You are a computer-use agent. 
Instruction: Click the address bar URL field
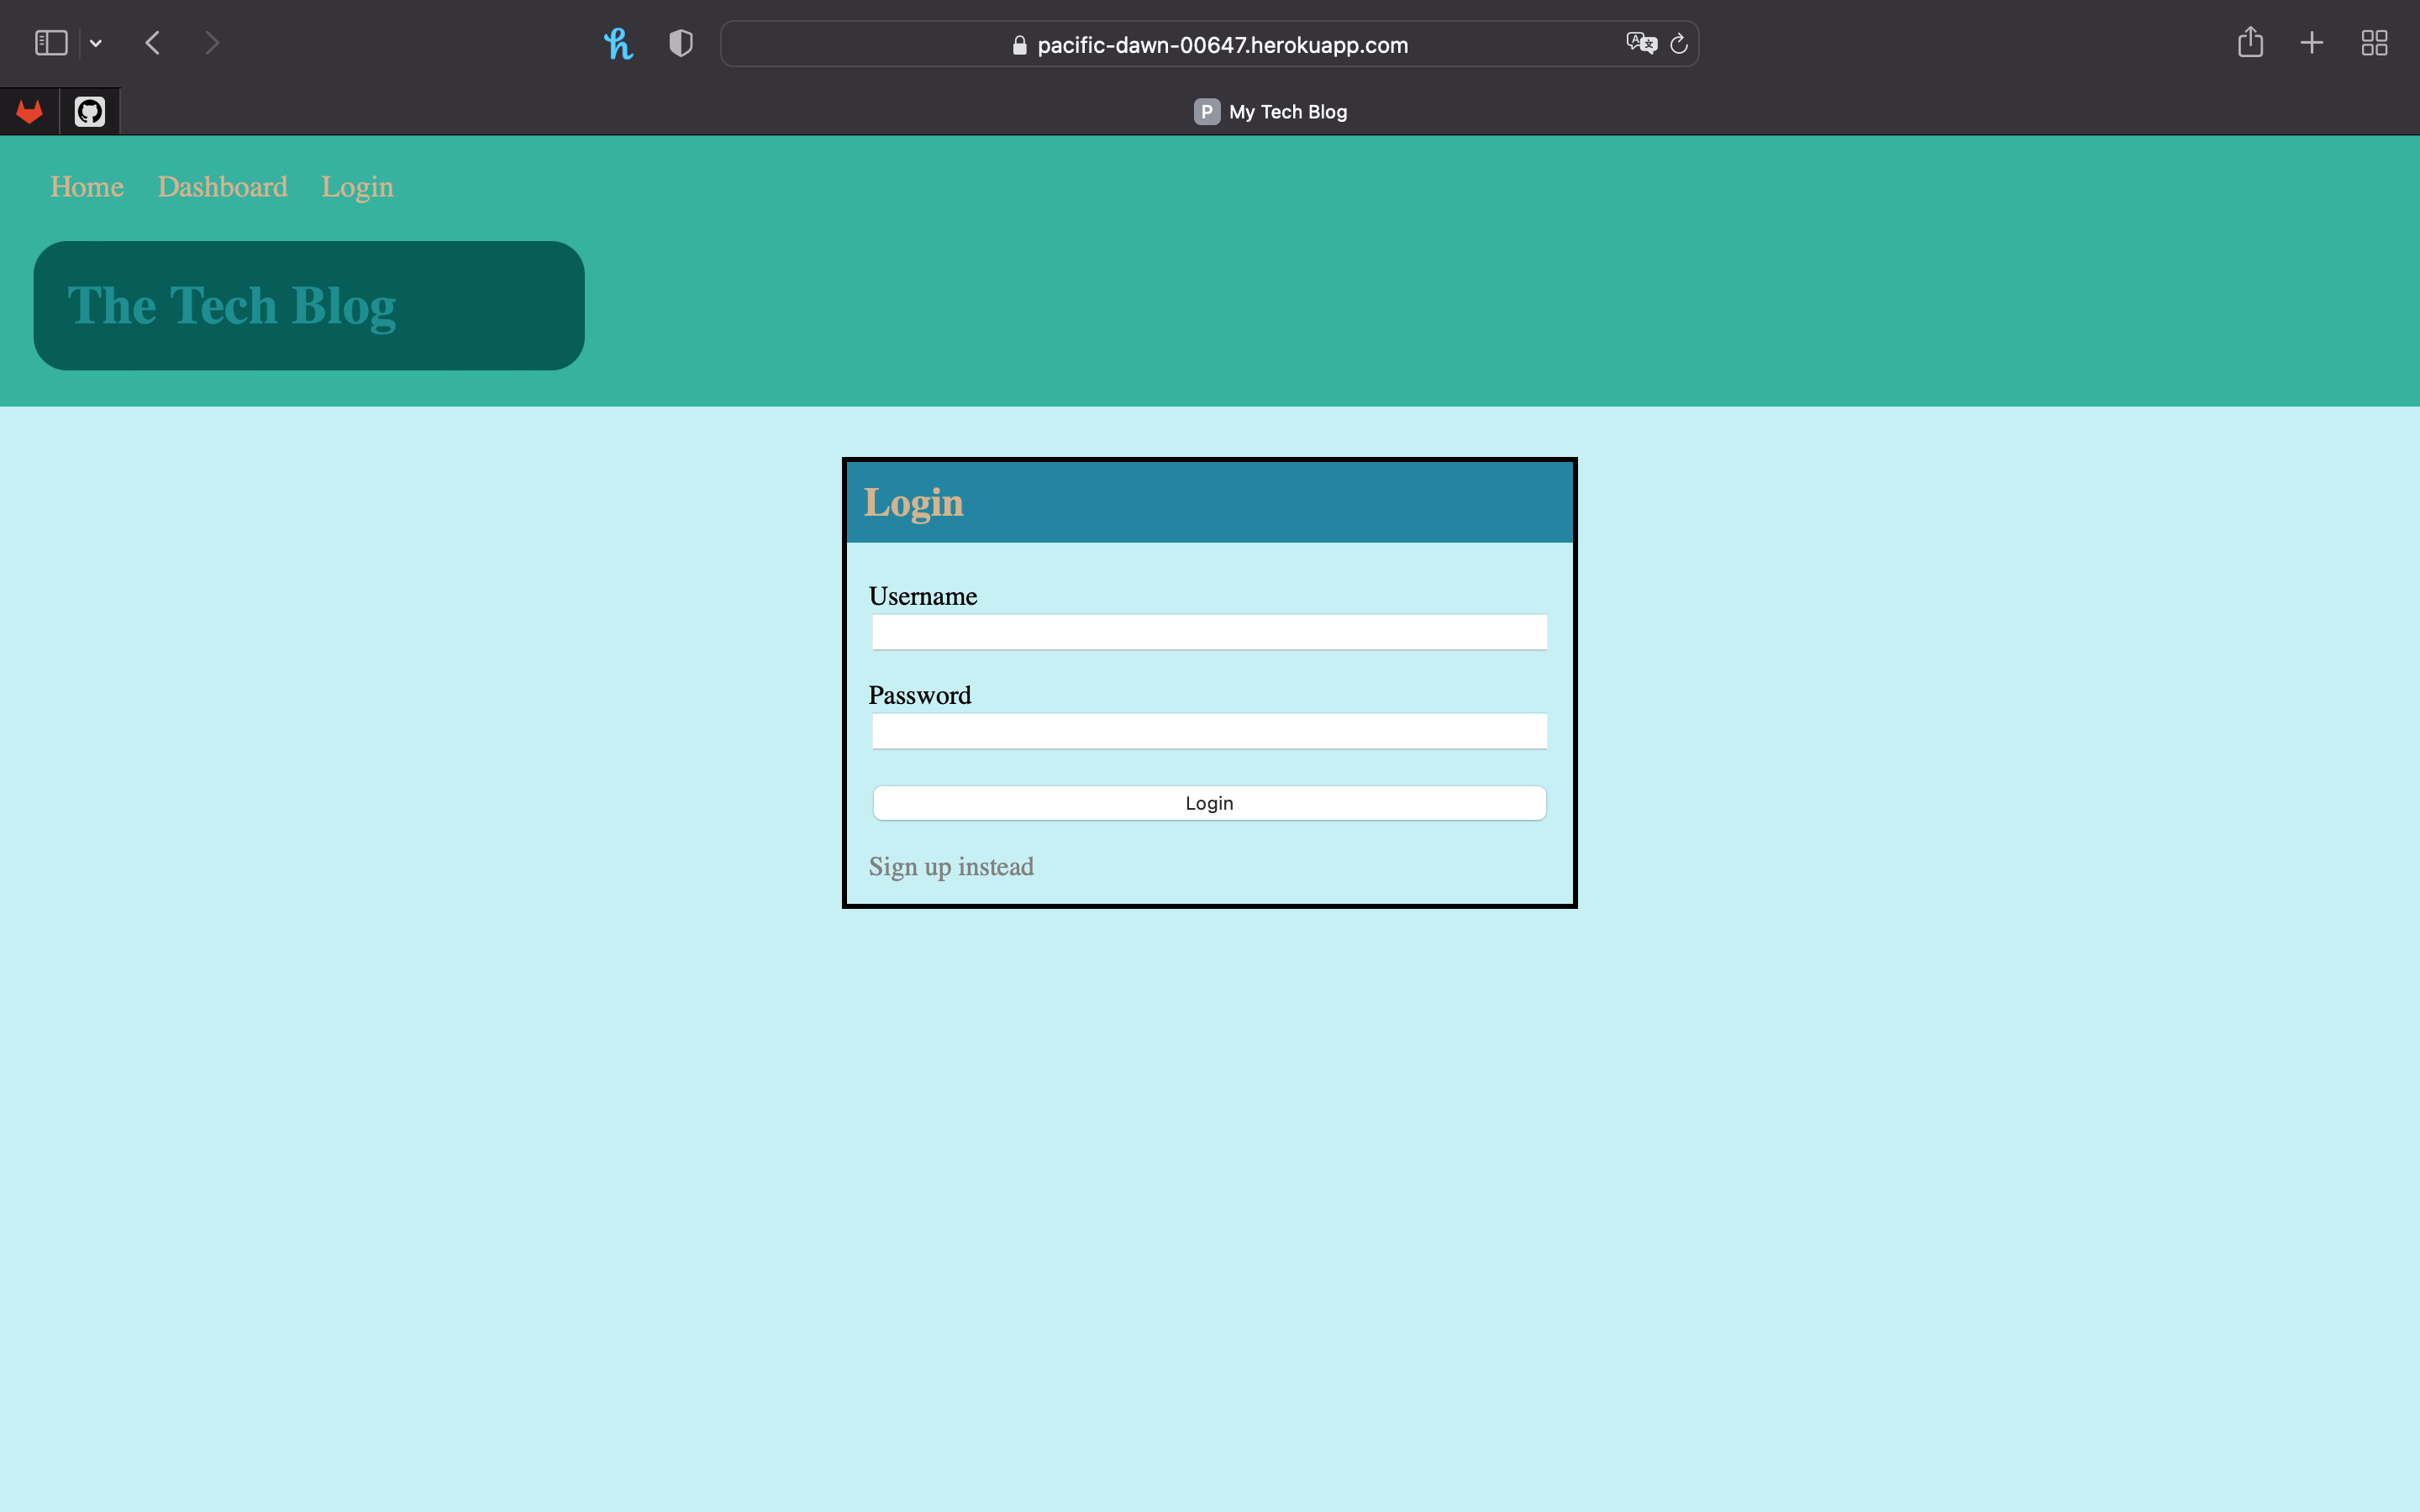coord(1221,45)
